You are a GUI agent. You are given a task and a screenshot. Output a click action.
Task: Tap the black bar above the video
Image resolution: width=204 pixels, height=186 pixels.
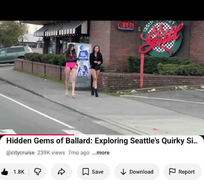click(x=102, y=10)
